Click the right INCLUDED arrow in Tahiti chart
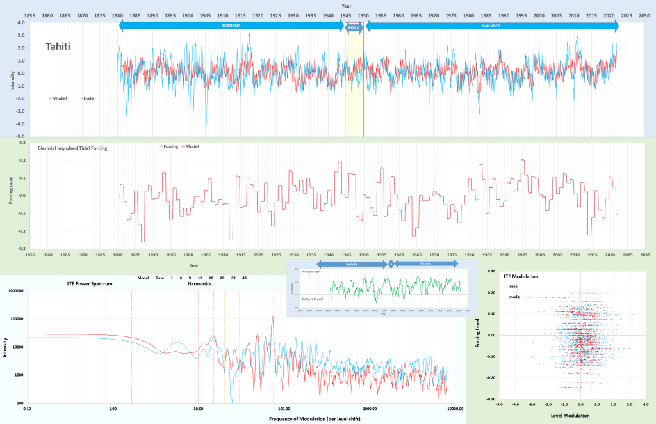 [491, 26]
